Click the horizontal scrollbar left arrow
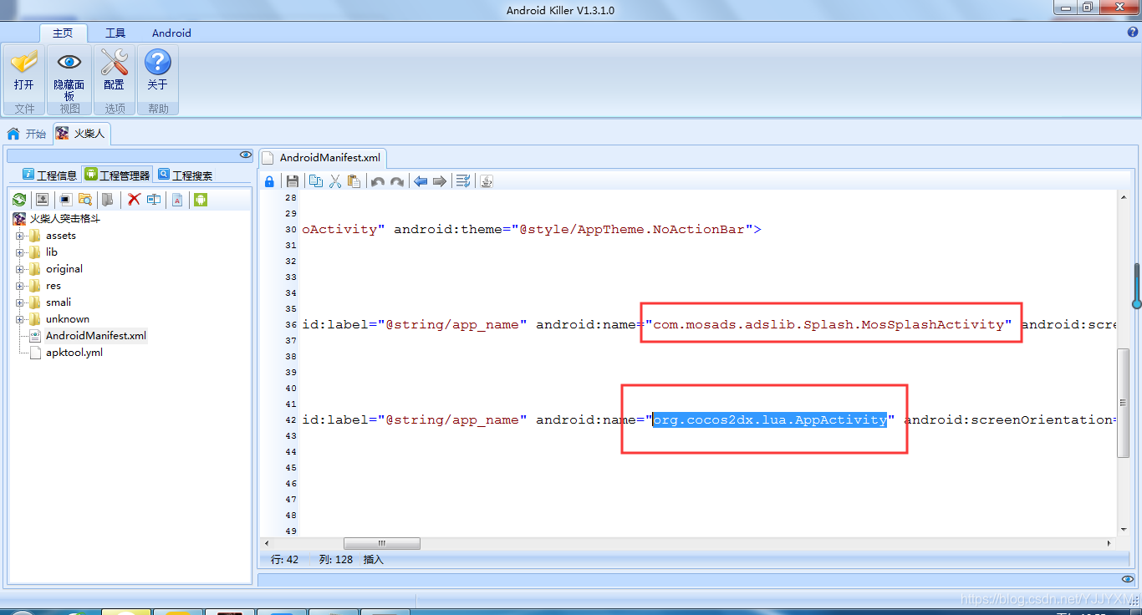 click(x=266, y=544)
